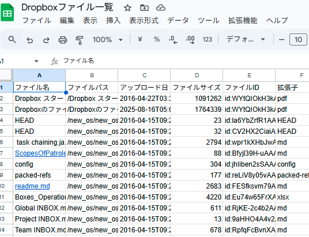
Task: Apply percent number format
Action: tap(157, 39)
